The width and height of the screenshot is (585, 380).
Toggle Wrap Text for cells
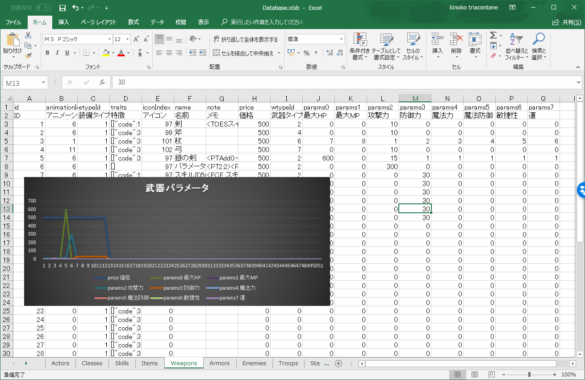246,39
